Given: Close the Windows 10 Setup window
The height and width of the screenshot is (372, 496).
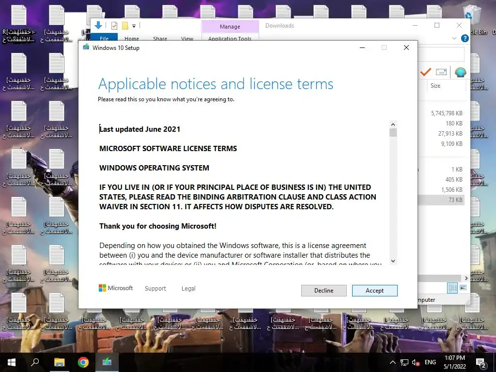Looking at the screenshot, I should click(406, 47).
